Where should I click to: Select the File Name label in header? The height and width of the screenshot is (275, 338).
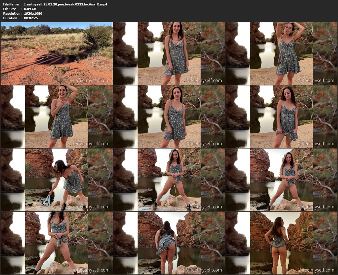[x=11, y=4]
